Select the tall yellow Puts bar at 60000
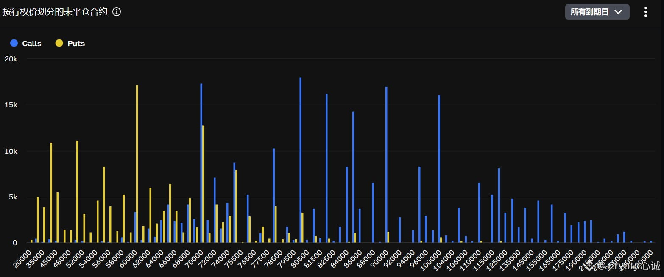 137,164
